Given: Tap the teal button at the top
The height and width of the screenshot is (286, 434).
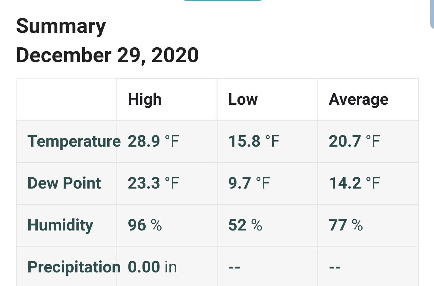Looking at the screenshot, I should click(x=223, y=0).
